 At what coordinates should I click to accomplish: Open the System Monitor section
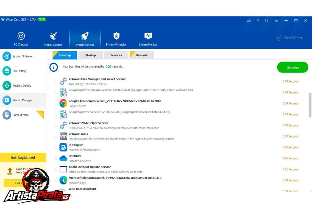[x=148, y=39]
